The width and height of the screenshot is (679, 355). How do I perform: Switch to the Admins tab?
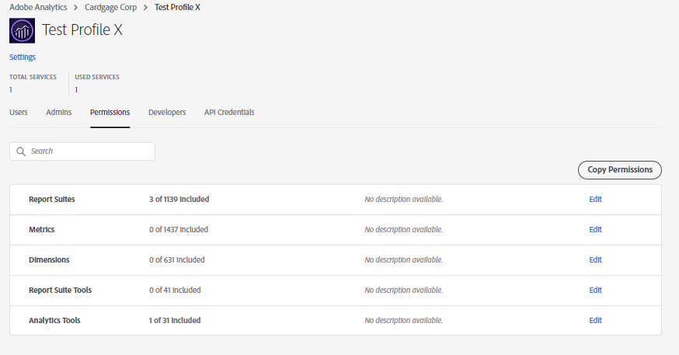click(59, 113)
